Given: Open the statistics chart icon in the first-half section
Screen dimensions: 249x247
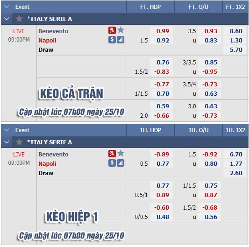Looking at the screenshot, I should coord(121,163).
